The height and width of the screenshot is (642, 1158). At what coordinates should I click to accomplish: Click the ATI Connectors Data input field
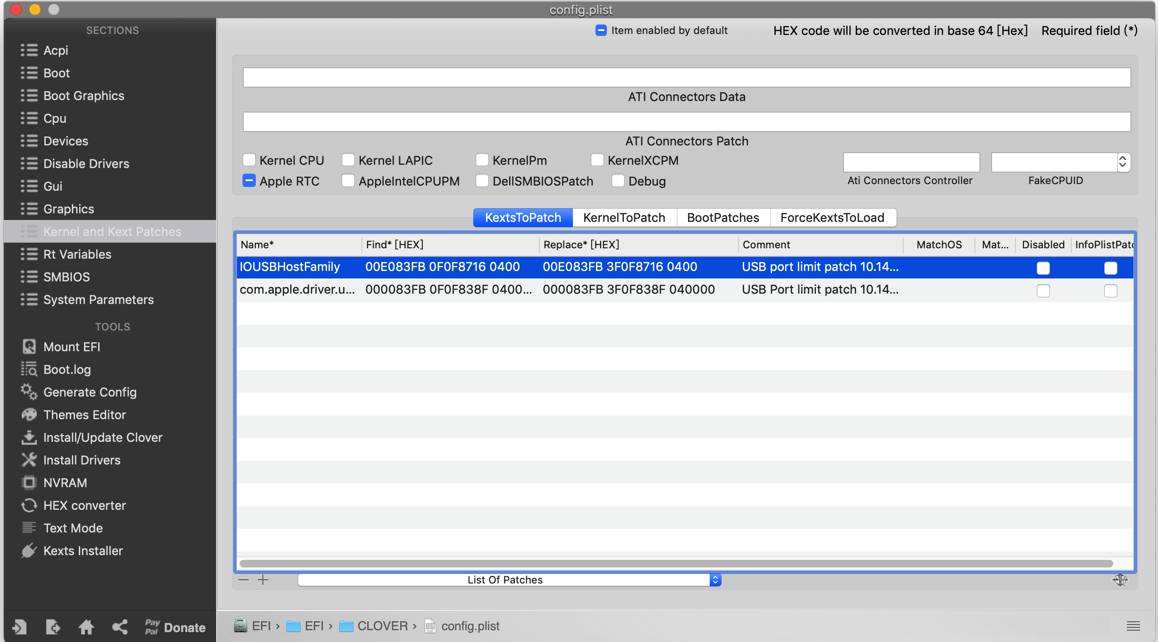(x=686, y=77)
